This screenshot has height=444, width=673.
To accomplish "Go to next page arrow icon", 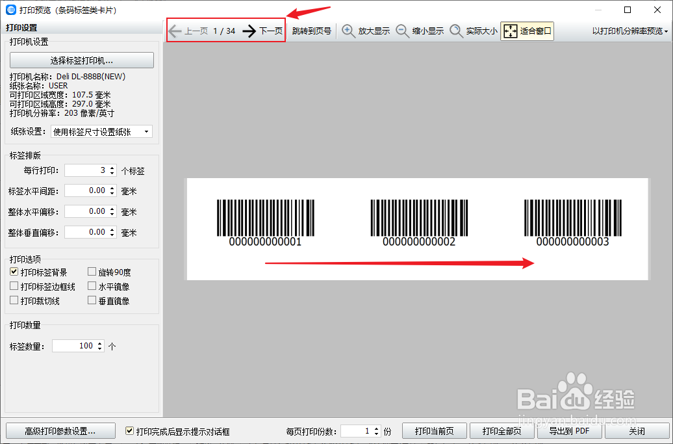I will point(249,31).
